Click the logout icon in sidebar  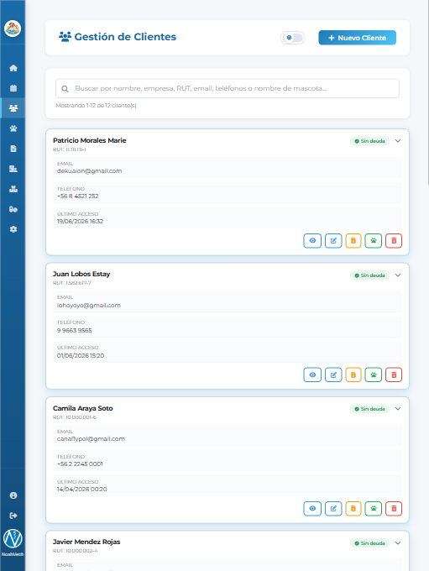click(13, 516)
